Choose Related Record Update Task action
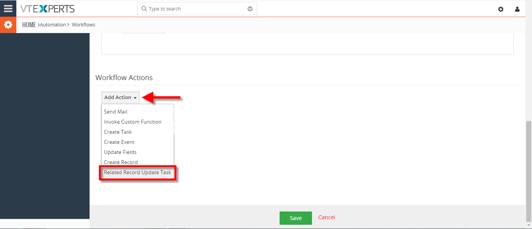This screenshot has width=532, height=229. pyautogui.click(x=137, y=172)
